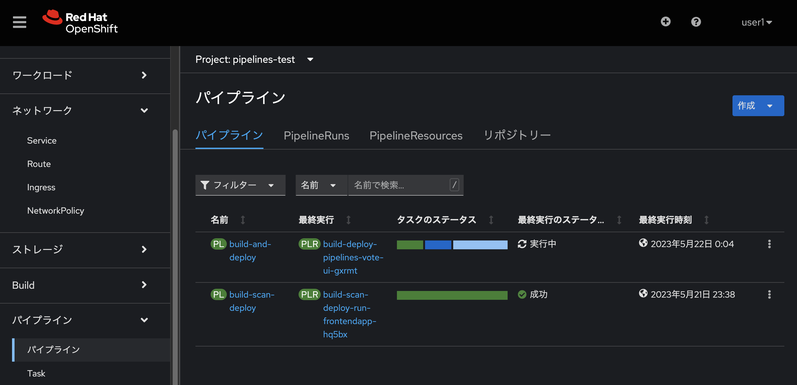Viewport: 797px width, 385px height.
Task: Open the build-scan-deploy-run-frontendapp-hq5bx run
Action: pos(349,314)
